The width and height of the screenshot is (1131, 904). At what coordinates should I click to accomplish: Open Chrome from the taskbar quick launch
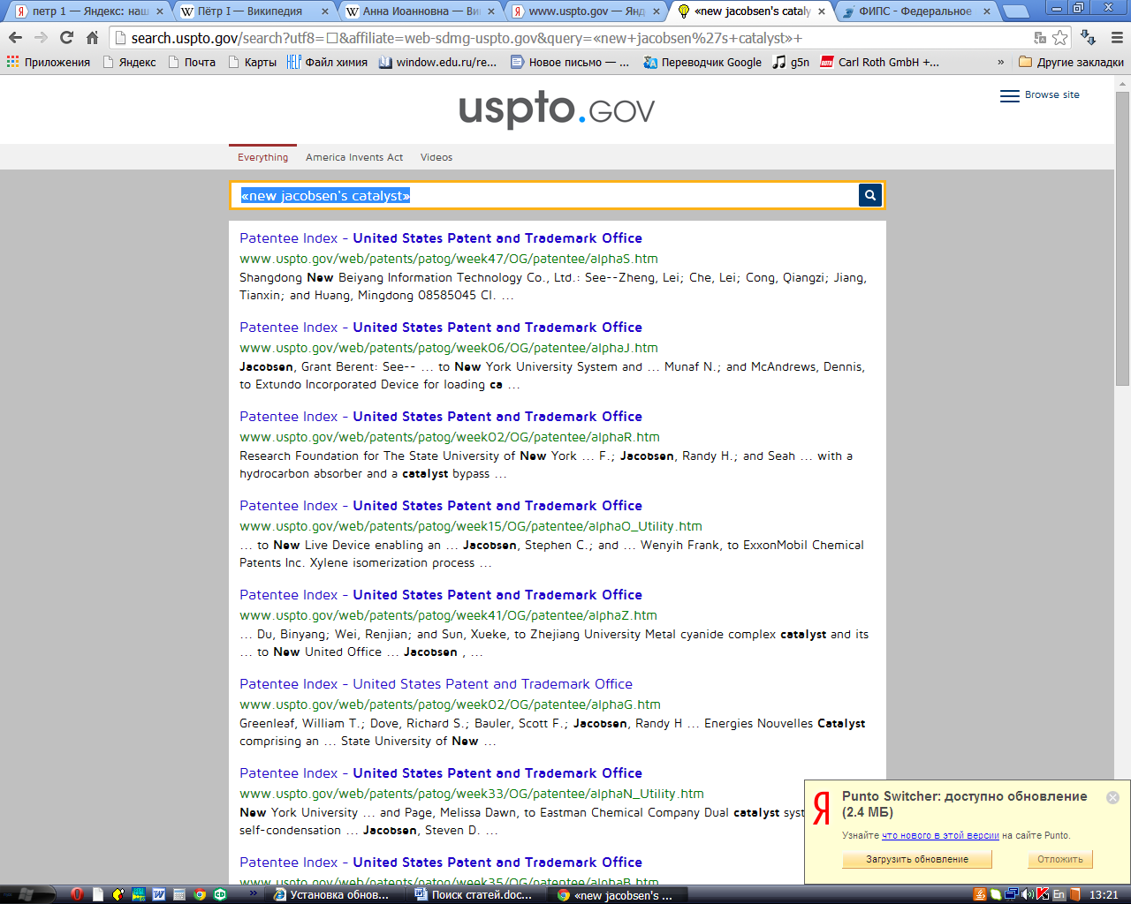[x=200, y=894]
